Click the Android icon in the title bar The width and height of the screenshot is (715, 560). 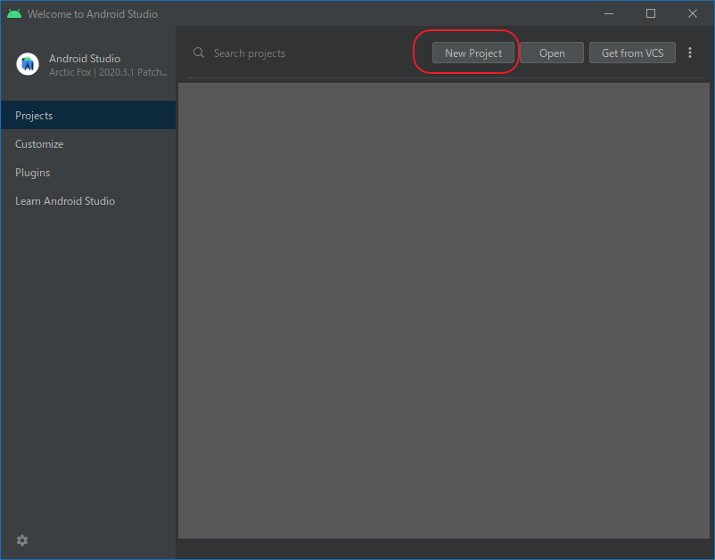(13, 13)
